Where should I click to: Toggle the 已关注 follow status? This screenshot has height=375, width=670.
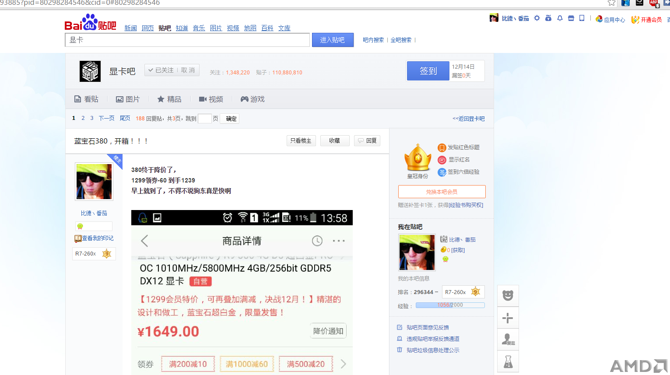pyautogui.click(x=161, y=70)
